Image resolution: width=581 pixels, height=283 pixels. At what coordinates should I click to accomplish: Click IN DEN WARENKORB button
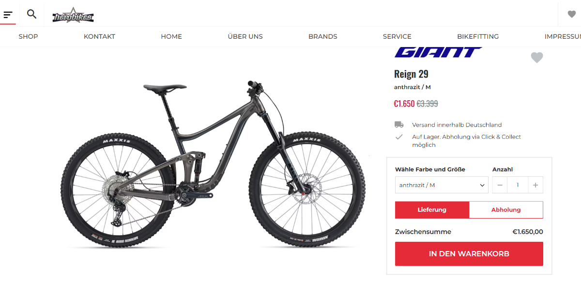[469, 254]
